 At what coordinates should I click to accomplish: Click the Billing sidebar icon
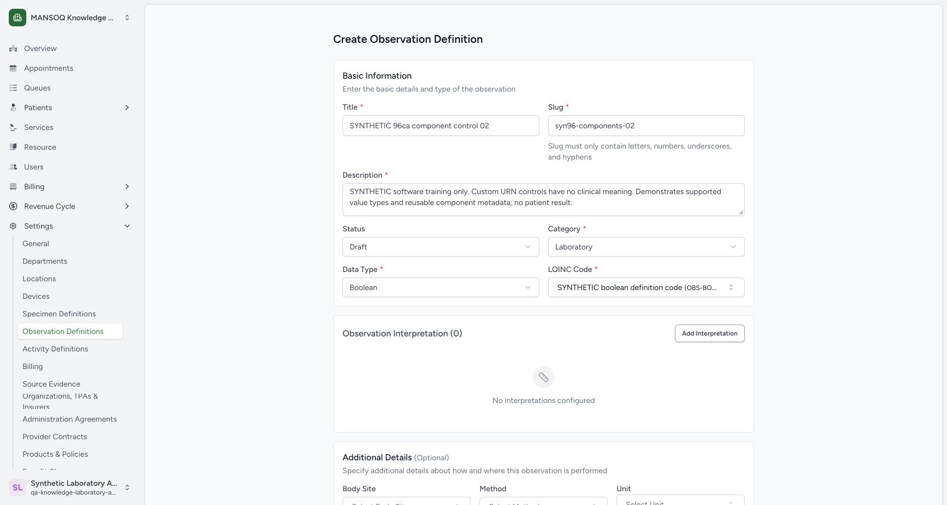click(13, 186)
